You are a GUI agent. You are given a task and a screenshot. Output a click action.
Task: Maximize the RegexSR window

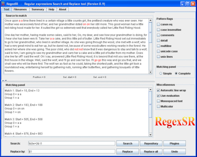point(188,4)
